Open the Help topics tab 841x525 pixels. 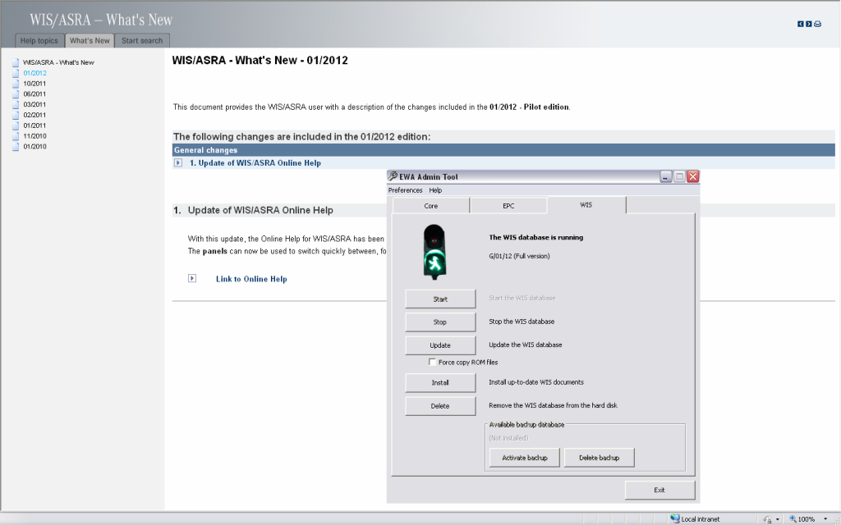(39, 41)
